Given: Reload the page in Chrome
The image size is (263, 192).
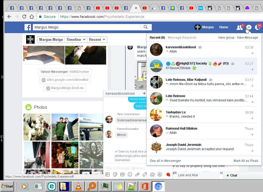Looking at the screenshot, I should (24, 17).
